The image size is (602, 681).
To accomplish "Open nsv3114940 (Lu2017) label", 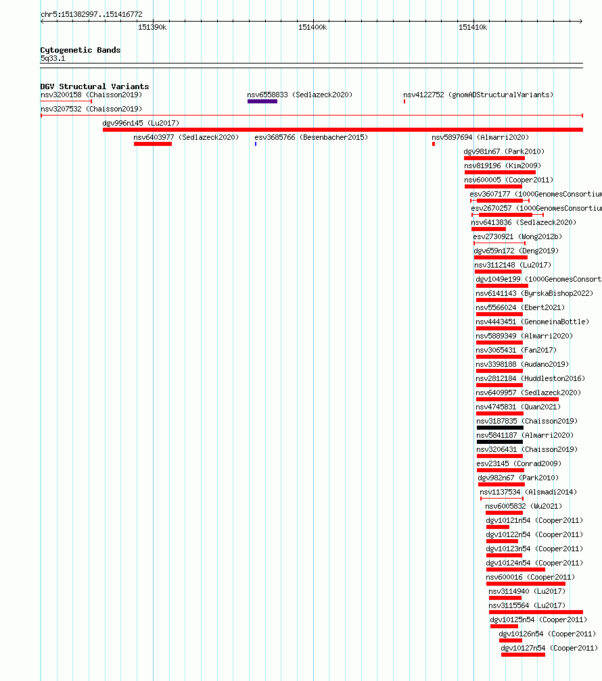I will tap(527, 592).
